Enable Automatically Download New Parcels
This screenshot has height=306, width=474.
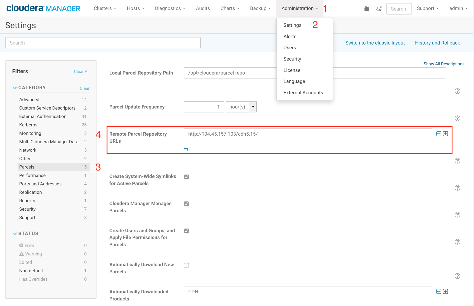(x=186, y=265)
